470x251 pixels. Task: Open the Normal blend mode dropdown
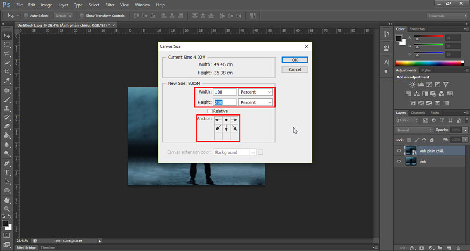(x=414, y=130)
